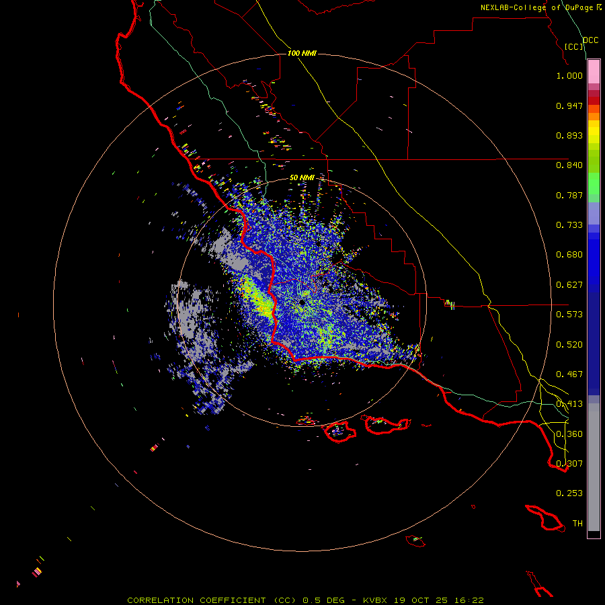The height and width of the screenshot is (605, 605).
Task: Click the 0.520 scale value
Action: [x=569, y=345]
